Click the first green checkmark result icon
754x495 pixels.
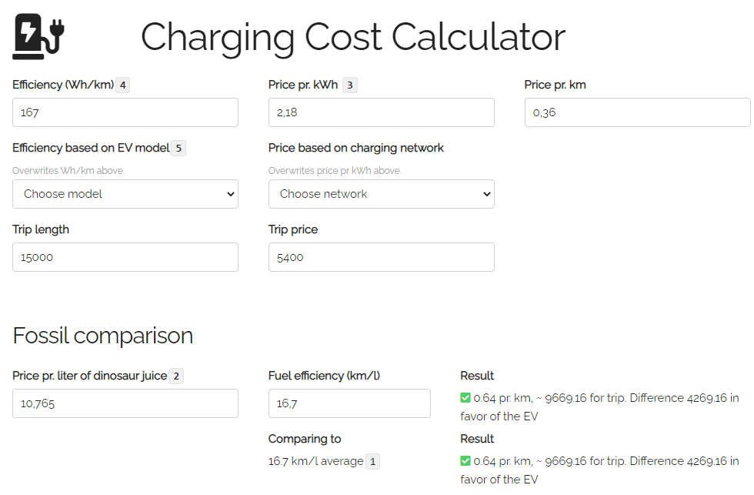pyautogui.click(x=465, y=398)
